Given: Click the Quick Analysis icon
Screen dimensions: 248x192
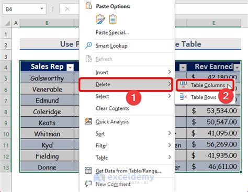Looking at the screenshot, I should (88, 121).
